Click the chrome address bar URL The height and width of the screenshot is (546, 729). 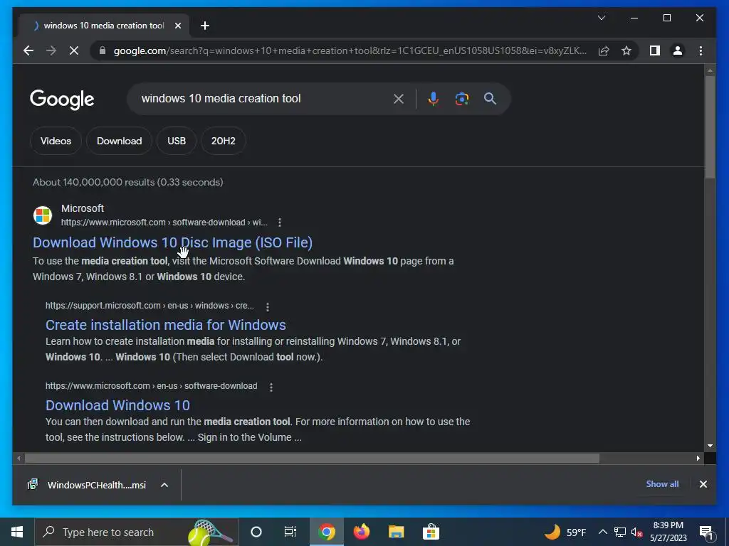350,50
